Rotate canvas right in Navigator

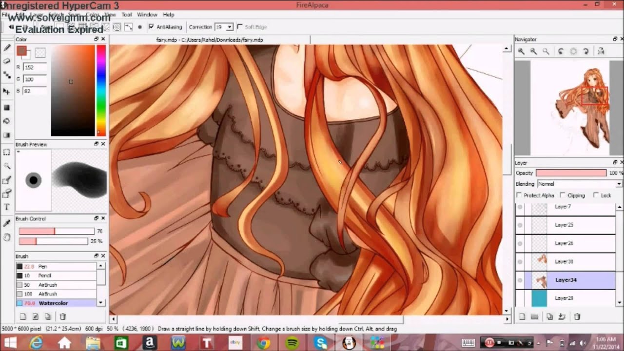tap(586, 51)
